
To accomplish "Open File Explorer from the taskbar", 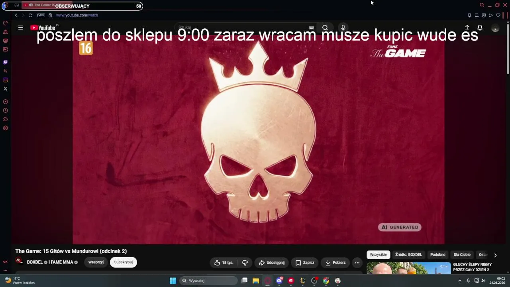I will click(x=256, y=281).
